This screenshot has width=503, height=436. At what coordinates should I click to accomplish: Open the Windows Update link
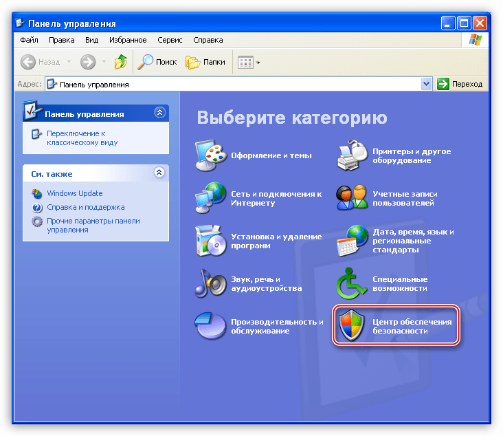(75, 193)
